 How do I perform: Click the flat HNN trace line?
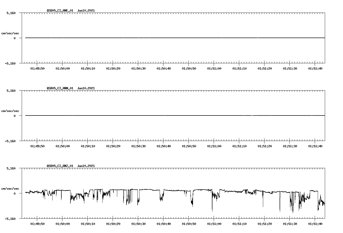pos(175,115)
